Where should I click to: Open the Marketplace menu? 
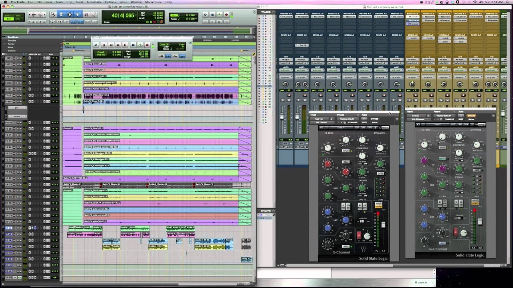[153, 2]
